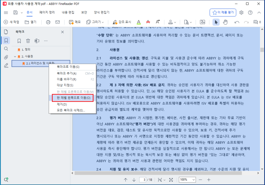Switch to the 문서 tab
265x185 pixels.
click(x=29, y=12)
